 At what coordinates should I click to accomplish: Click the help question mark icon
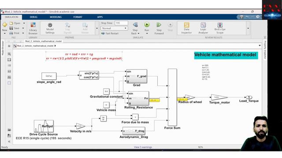tap(258, 17)
